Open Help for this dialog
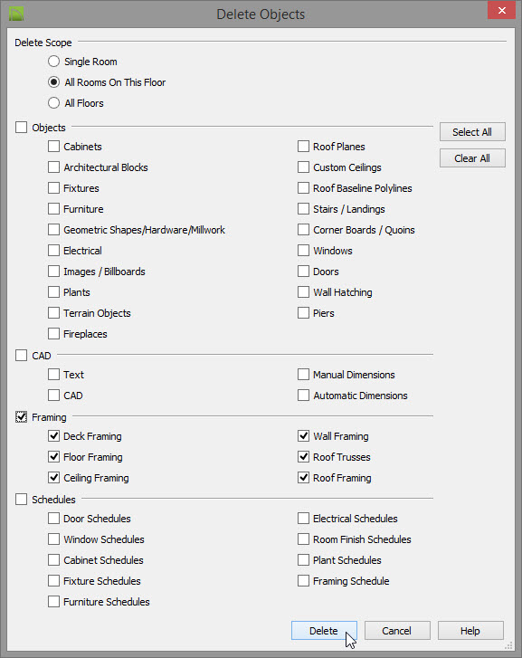 click(x=470, y=631)
